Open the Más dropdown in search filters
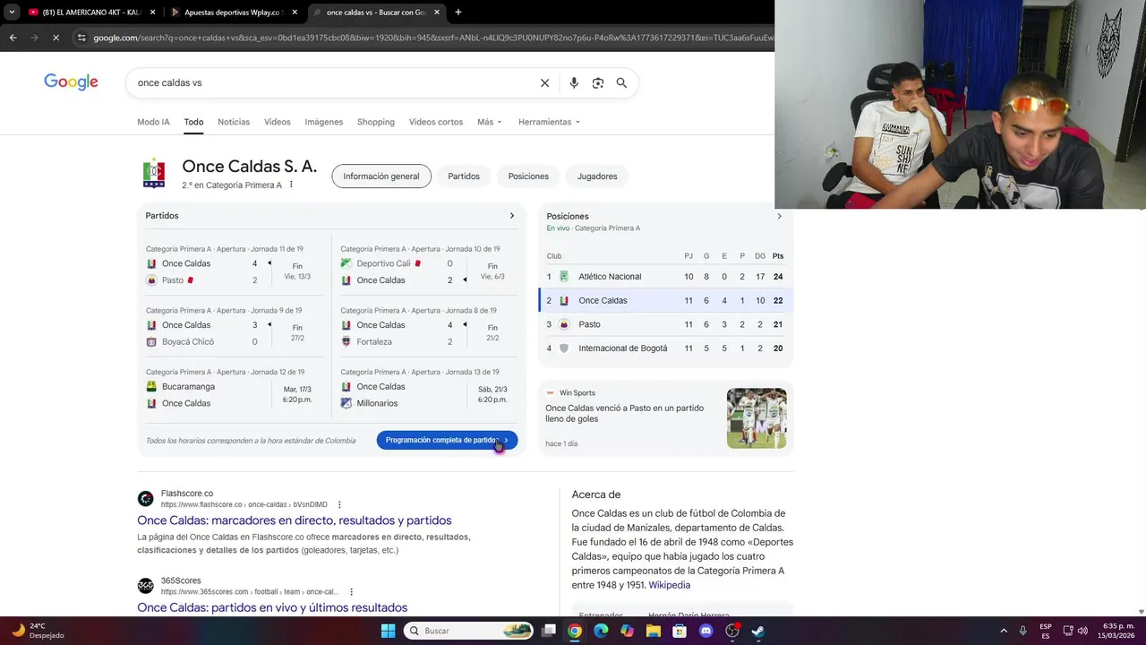The width and height of the screenshot is (1146, 645). 490,122
